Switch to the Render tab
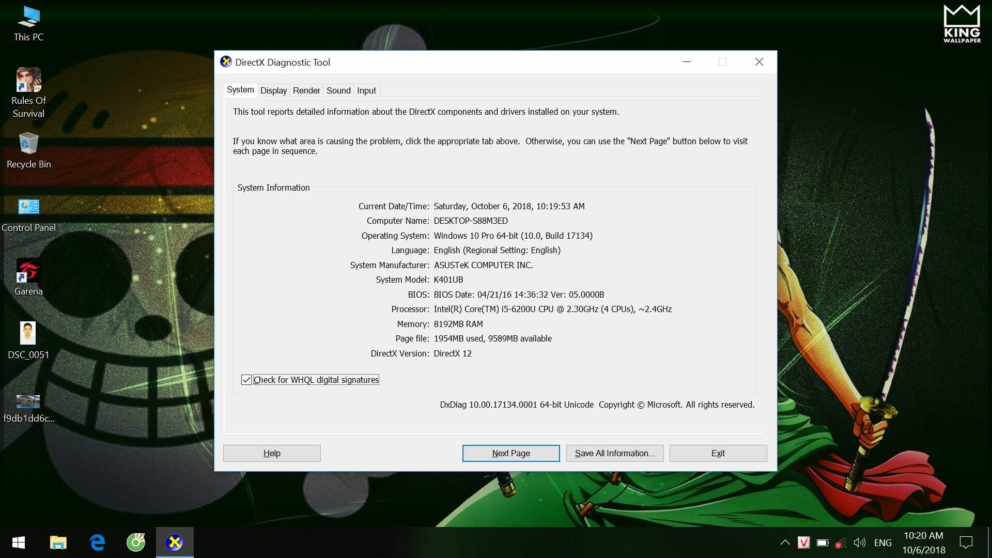992x558 pixels. [x=306, y=90]
